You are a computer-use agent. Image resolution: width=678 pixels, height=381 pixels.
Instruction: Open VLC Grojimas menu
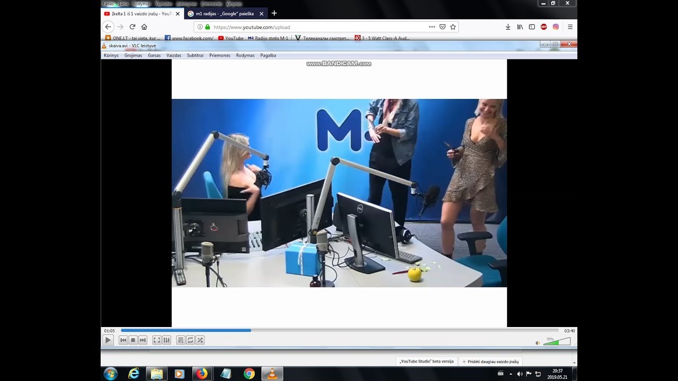133,55
